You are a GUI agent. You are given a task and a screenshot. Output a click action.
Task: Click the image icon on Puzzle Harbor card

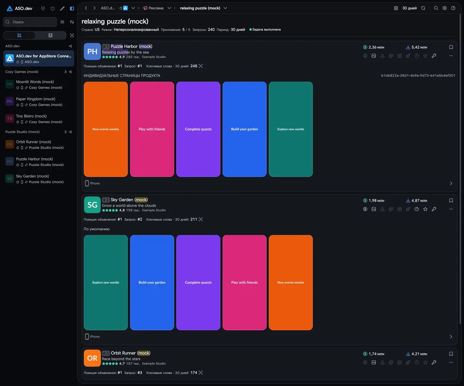pos(374,56)
